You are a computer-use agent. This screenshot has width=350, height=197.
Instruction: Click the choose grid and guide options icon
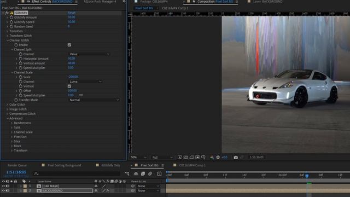pos(203,157)
